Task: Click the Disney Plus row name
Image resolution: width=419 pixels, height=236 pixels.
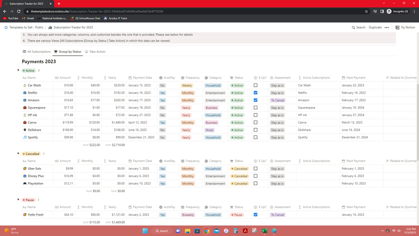Action: [36, 176]
